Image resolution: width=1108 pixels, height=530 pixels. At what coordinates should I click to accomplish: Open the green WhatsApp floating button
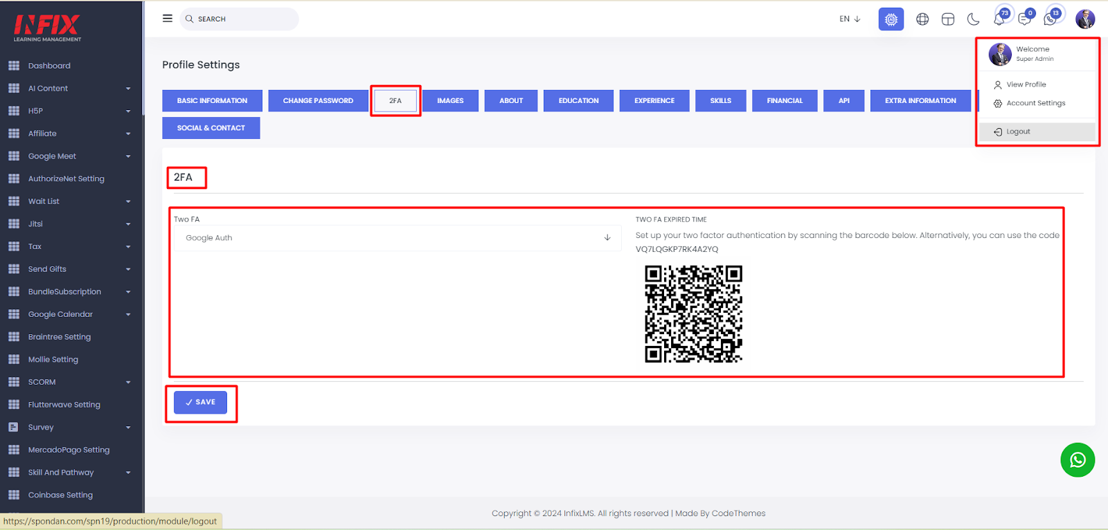pyautogui.click(x=1078, y=460)
